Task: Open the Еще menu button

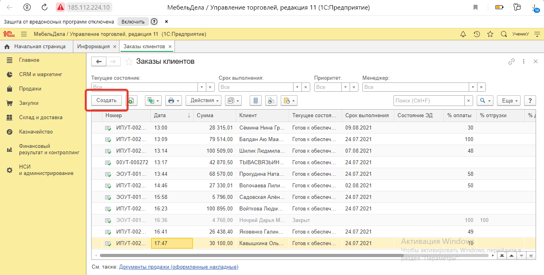Action: (x=509, y=101)
